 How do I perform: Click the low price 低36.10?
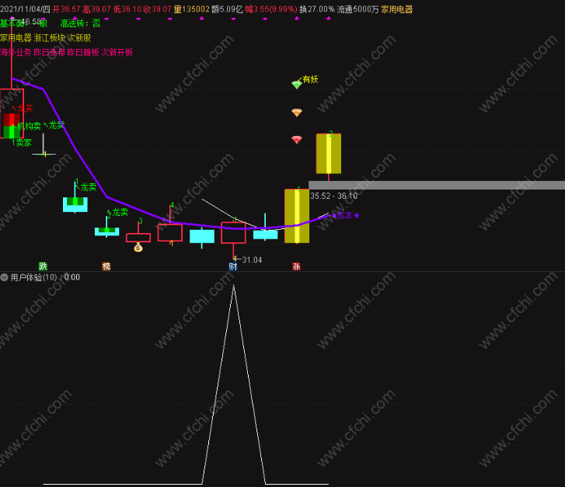[127, 9]
